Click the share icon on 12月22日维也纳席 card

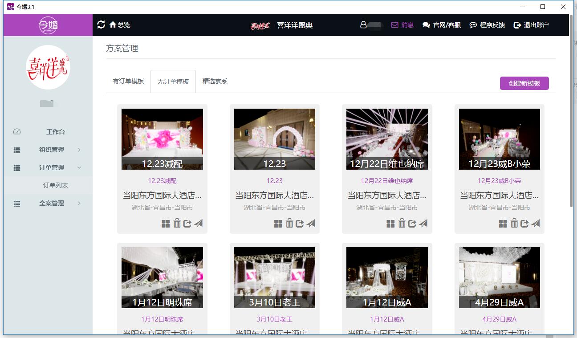tap(412, 224)
